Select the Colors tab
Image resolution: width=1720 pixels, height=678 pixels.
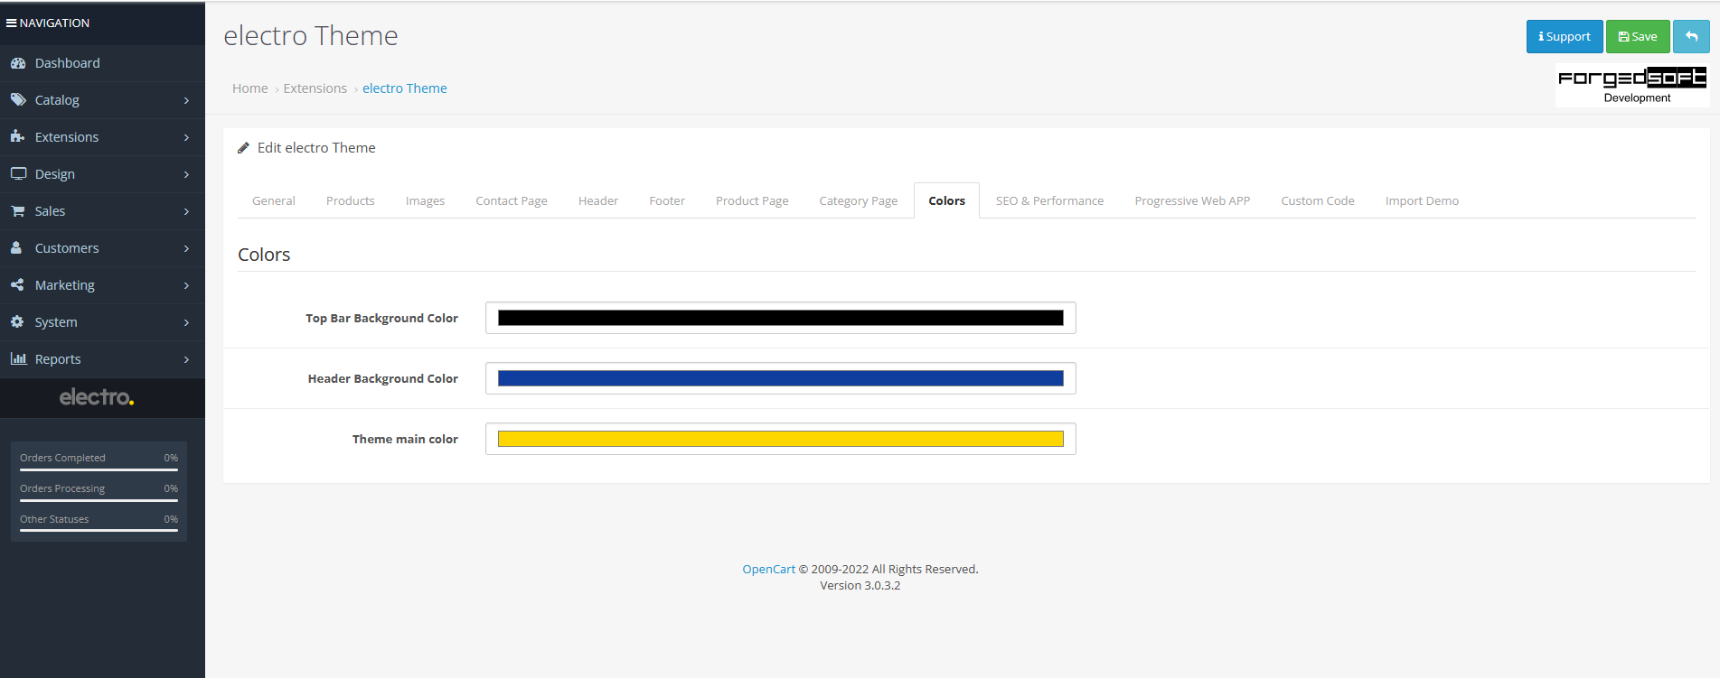pyautogui.click(x=946, y=200)
